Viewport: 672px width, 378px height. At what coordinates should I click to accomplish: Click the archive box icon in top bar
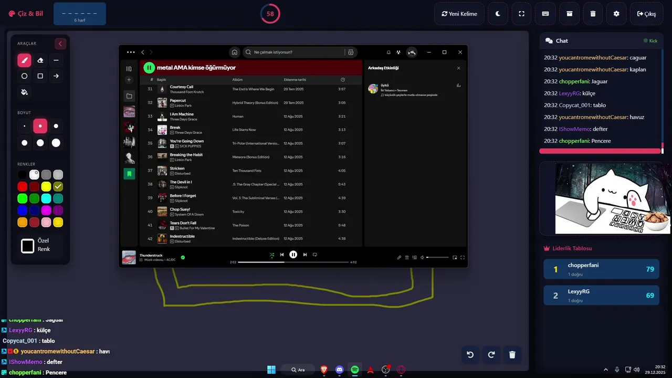[569, 14]
